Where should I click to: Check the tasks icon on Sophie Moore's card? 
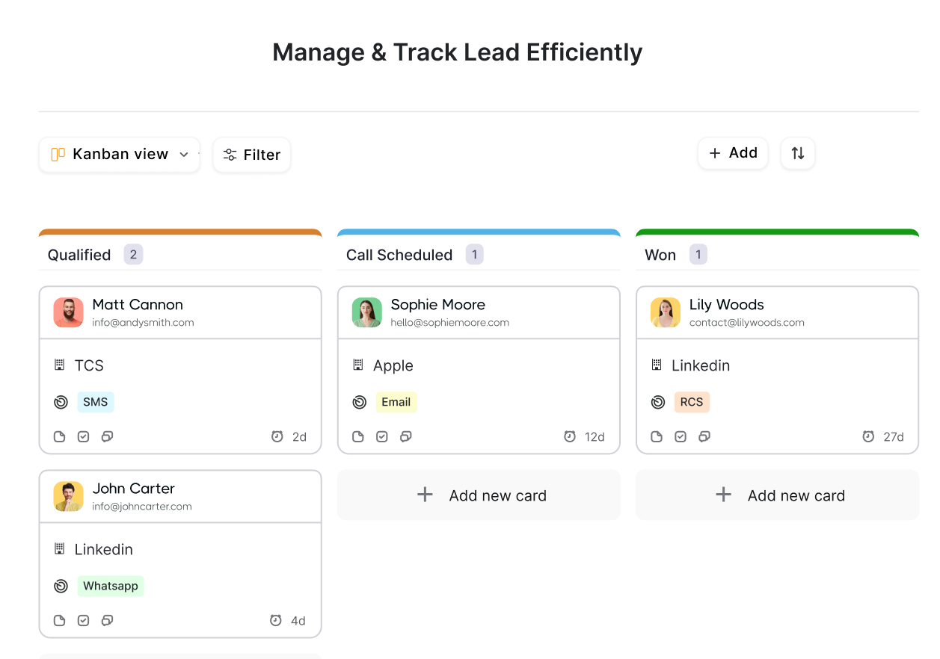click(382, 436)
